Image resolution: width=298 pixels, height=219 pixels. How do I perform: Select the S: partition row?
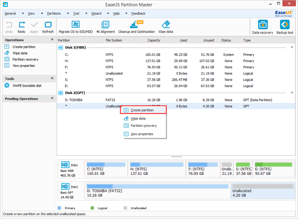click(x=176, y=80)
